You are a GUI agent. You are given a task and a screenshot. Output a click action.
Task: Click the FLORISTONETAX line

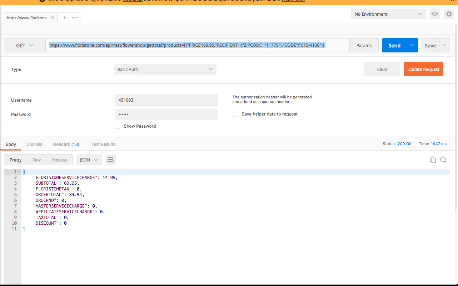point(58,189)
